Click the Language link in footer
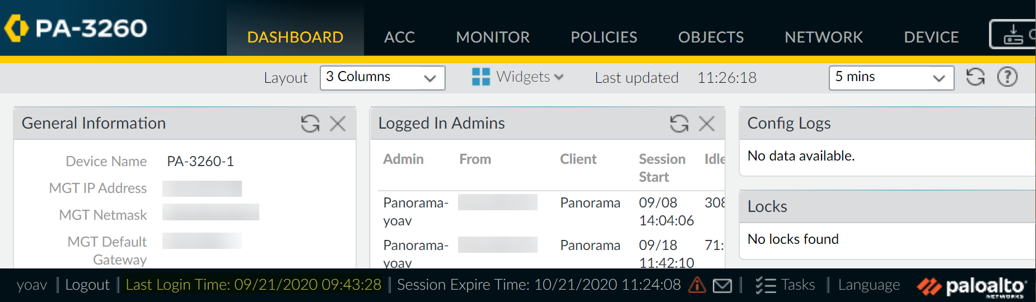1036x302 pixels. 869,285
